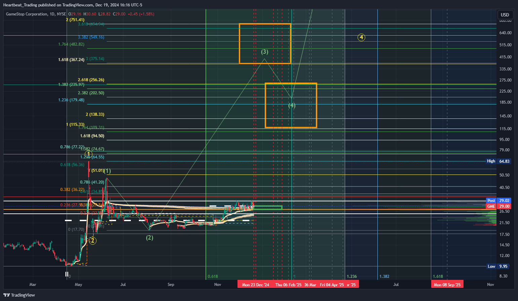Click the 640.00 price scale value
518x301 pixels.
(505, 33)
